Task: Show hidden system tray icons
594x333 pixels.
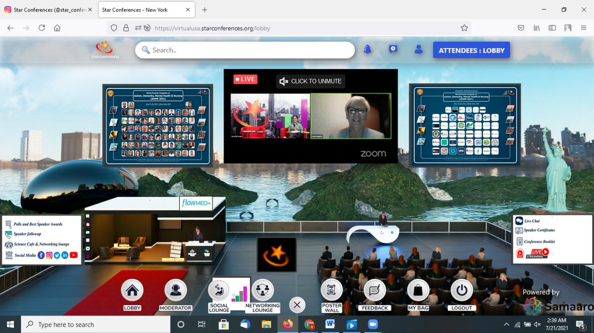Action: tap(506, 324)
